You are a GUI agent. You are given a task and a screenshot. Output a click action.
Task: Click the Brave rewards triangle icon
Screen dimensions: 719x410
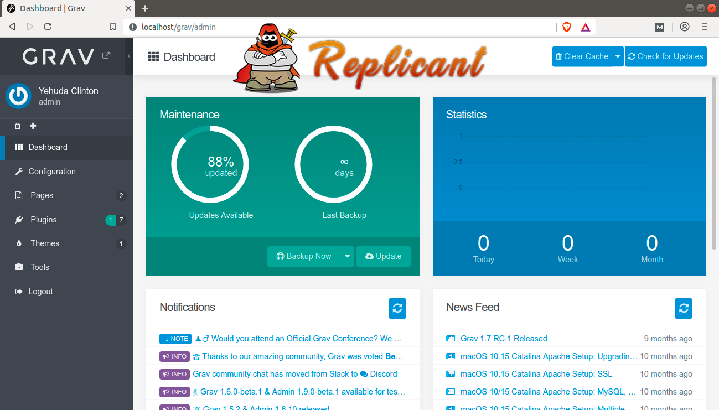point(585,27)
